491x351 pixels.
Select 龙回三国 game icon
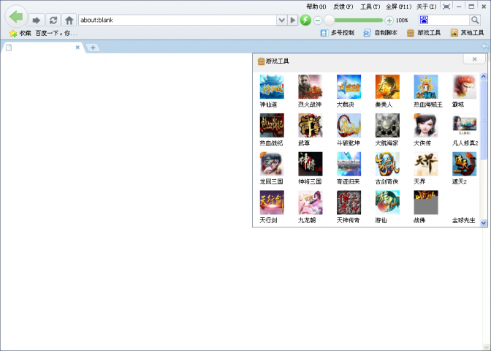coord(272,164)
